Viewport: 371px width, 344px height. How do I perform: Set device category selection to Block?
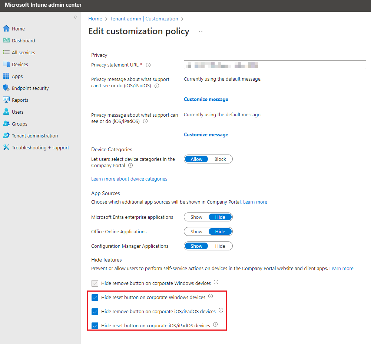click(x=220, y=159)
